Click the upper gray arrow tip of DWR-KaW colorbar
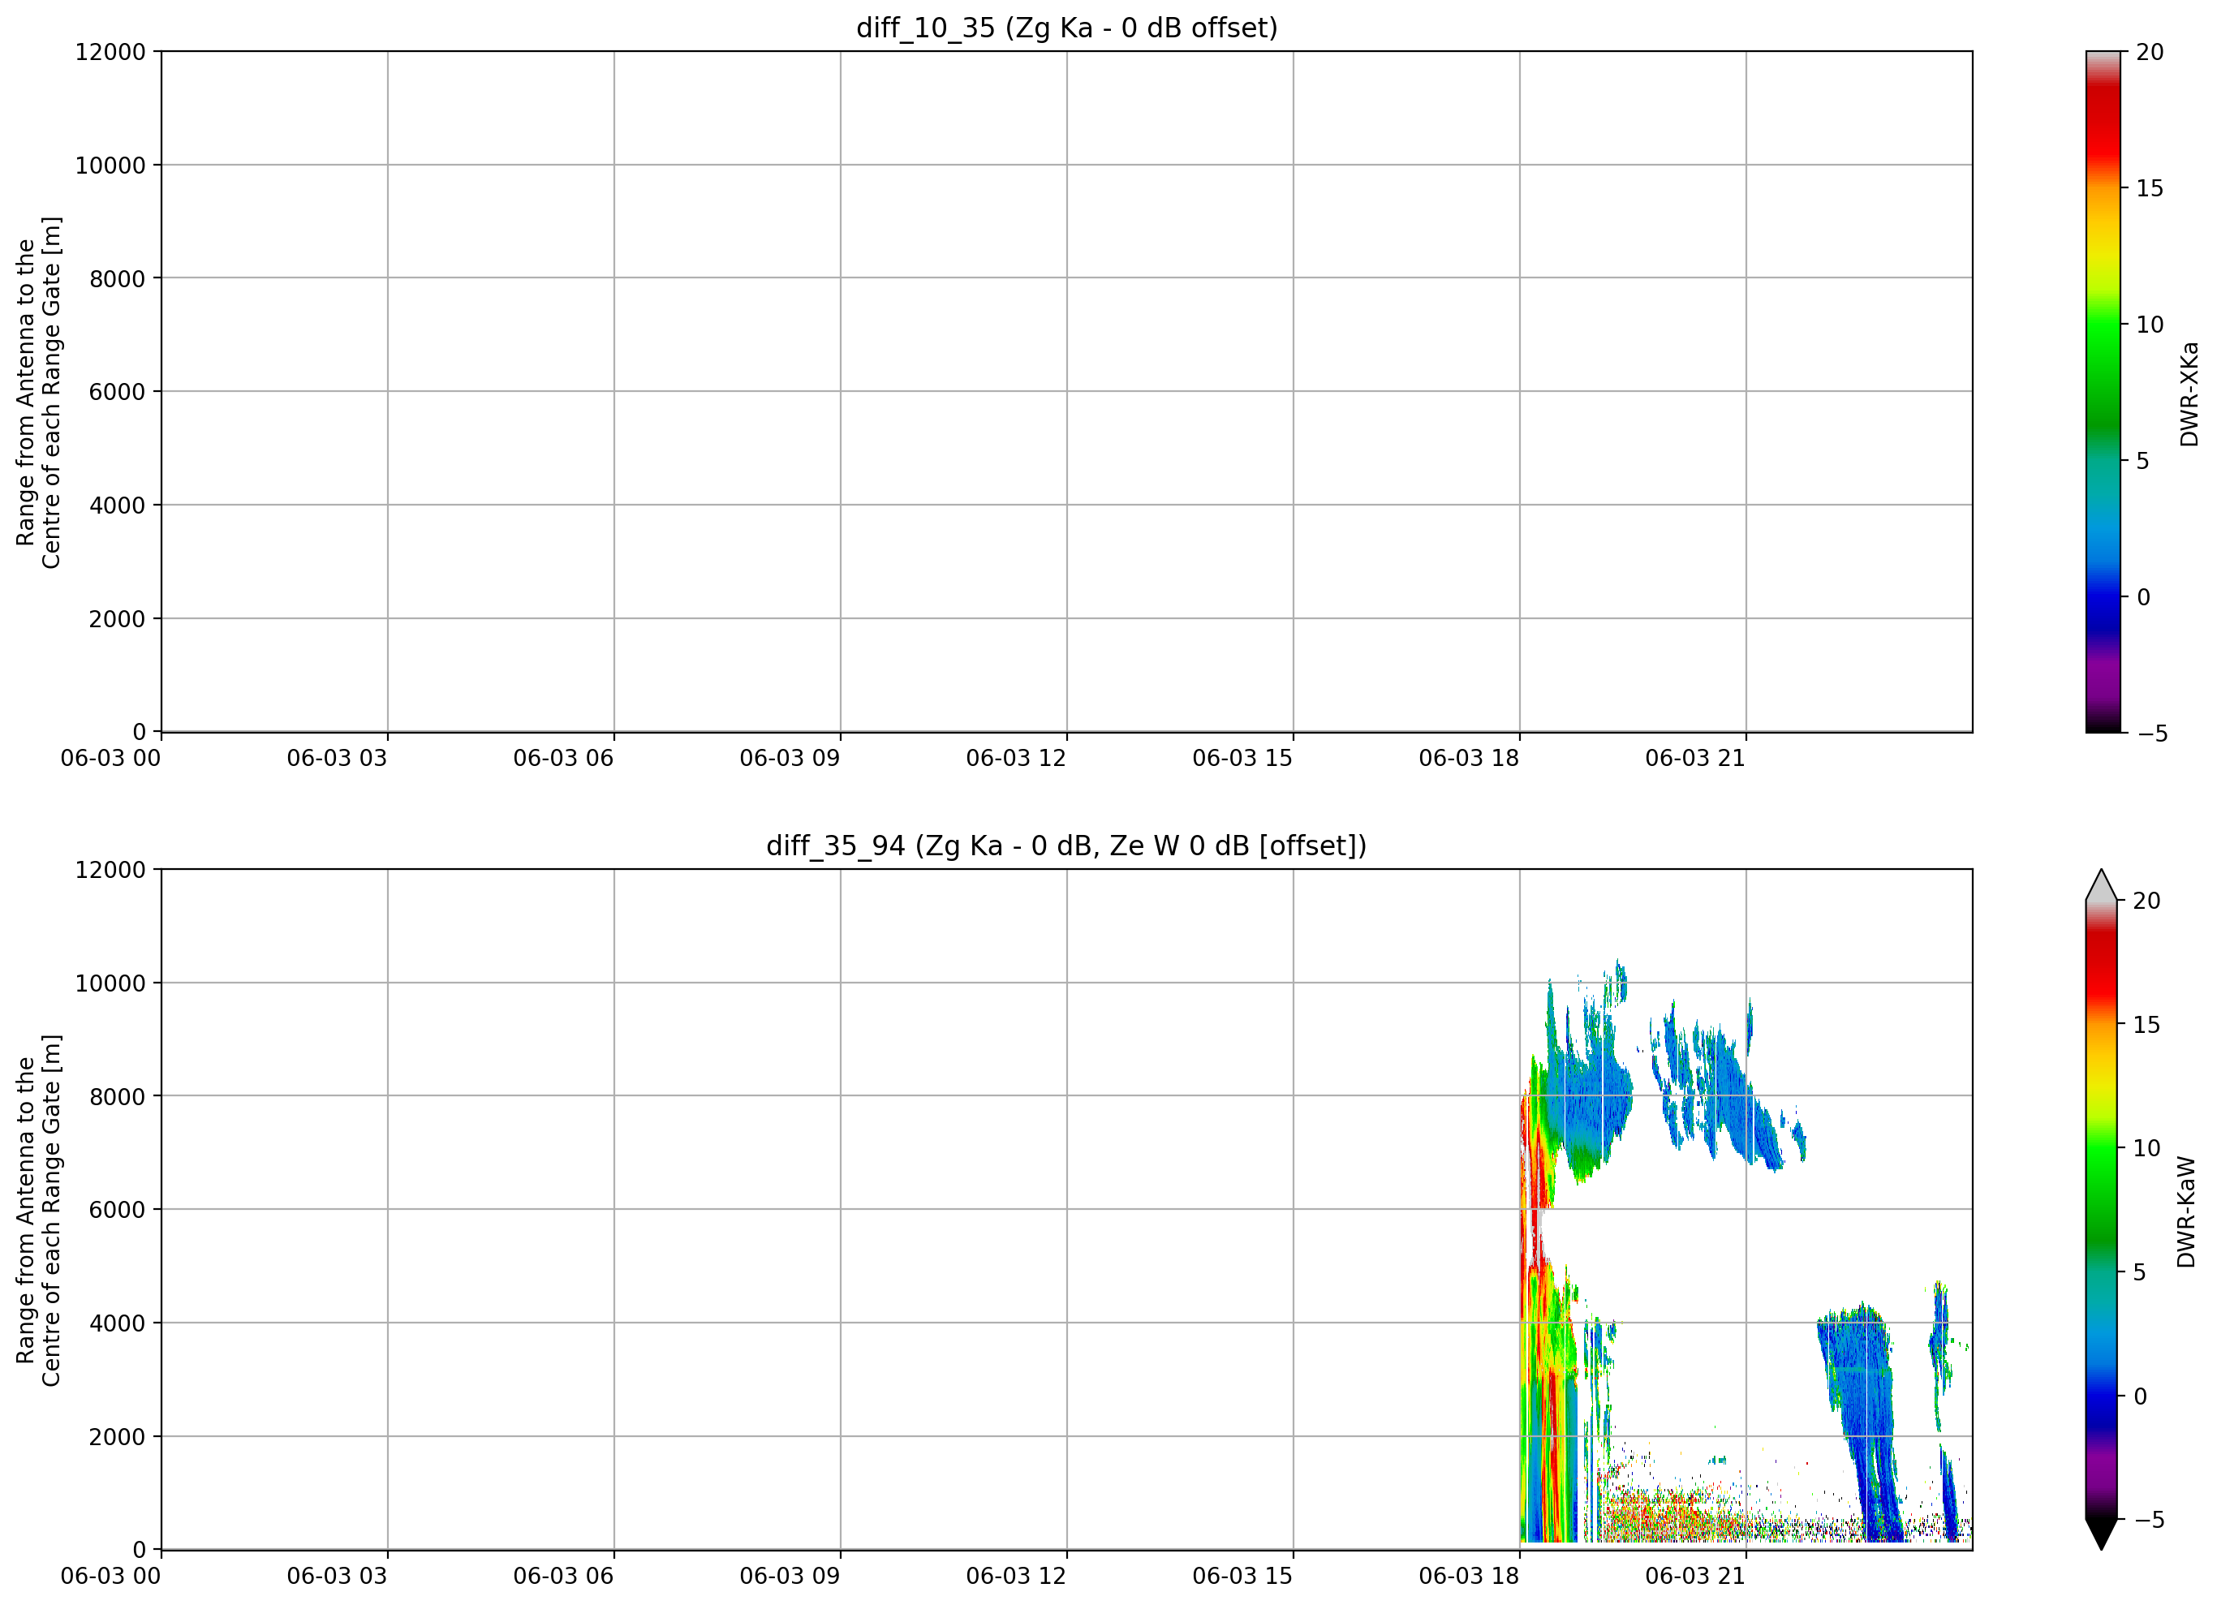 [2102, 883]
